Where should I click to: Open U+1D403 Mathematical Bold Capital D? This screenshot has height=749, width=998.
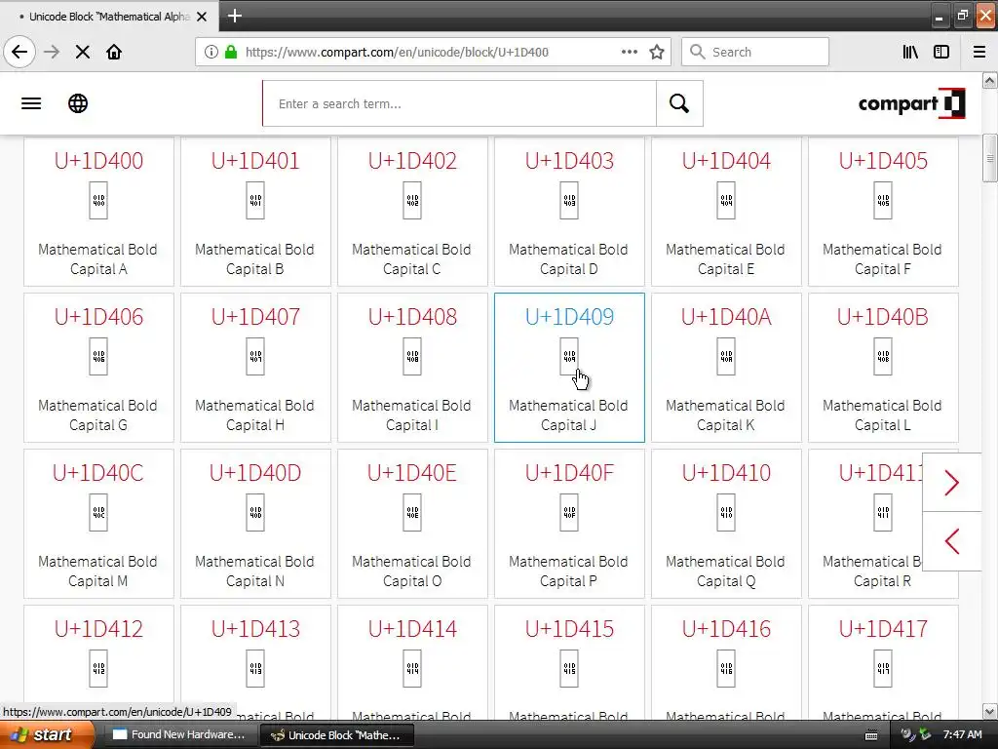(569, 212)
